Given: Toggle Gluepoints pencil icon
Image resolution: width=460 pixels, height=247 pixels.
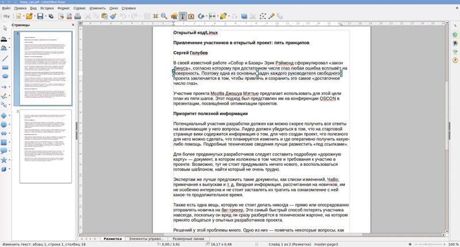Looking at the screenshot, I should (271, 16).
